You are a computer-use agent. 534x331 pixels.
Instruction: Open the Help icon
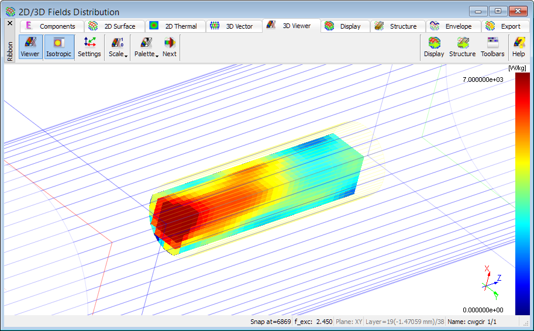tap(518, 47)
